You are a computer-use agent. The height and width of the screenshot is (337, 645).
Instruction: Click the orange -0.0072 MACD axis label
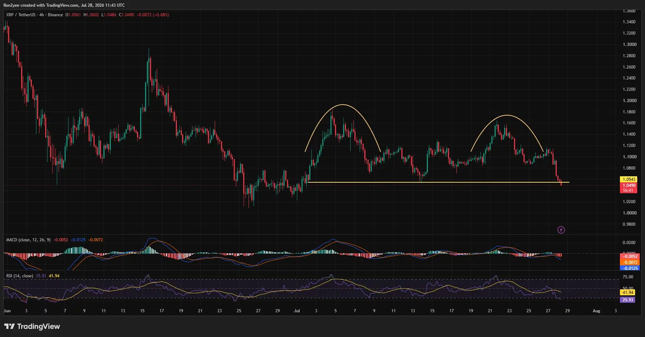tap(630, 262)
